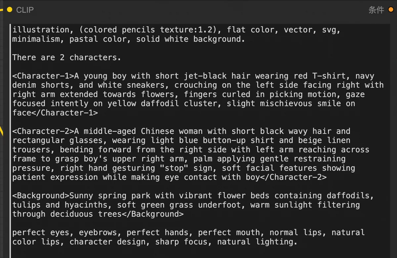Image resolution: width=397 pixels, height=258 pixels.
Task: Click the closing </Background> tag
Action: [157, 214]
